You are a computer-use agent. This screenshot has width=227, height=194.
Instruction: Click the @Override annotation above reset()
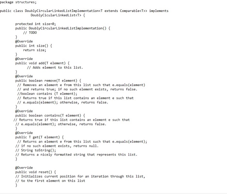point(24,168)
